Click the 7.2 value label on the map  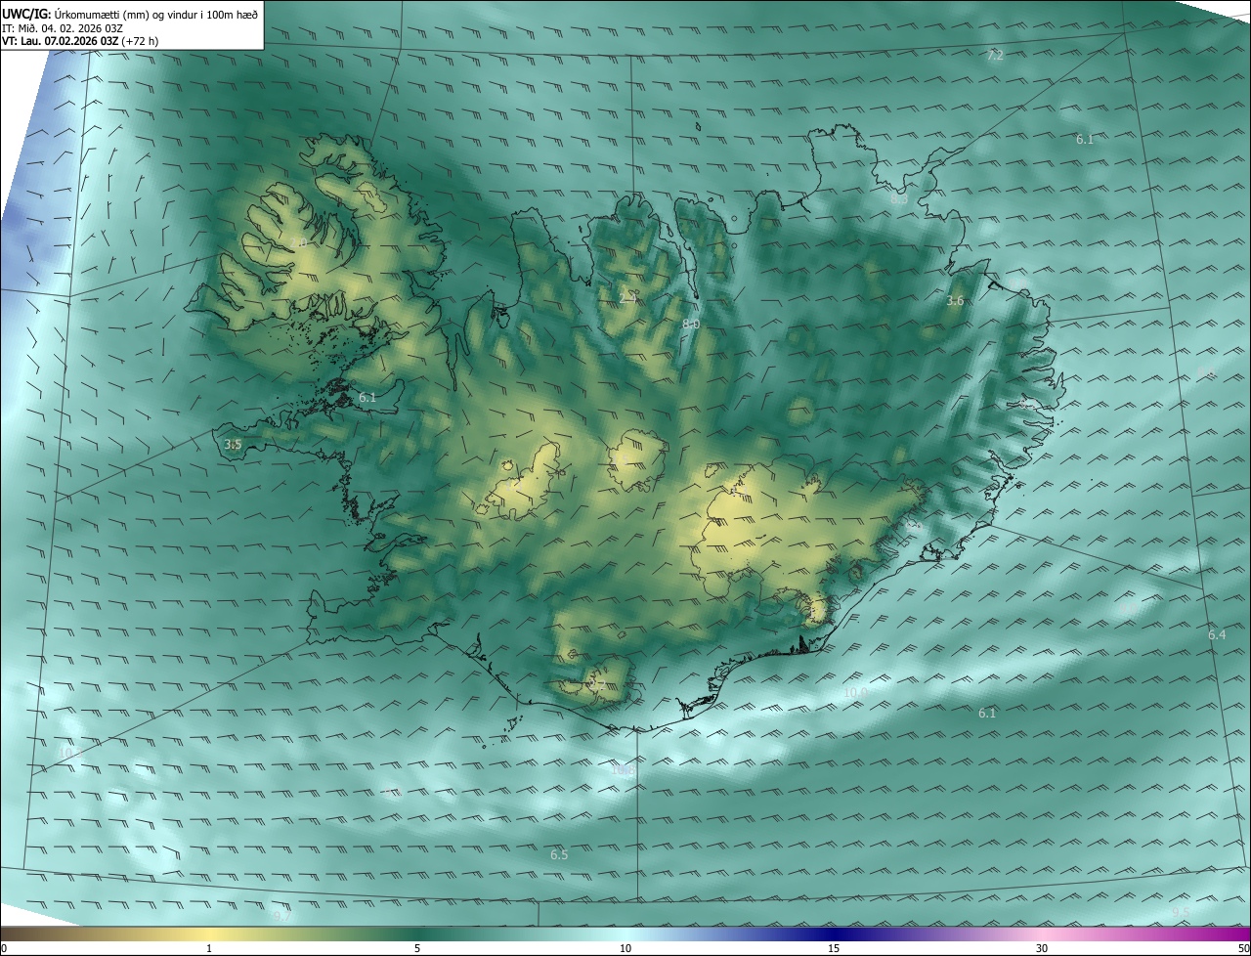click(995, 56)
